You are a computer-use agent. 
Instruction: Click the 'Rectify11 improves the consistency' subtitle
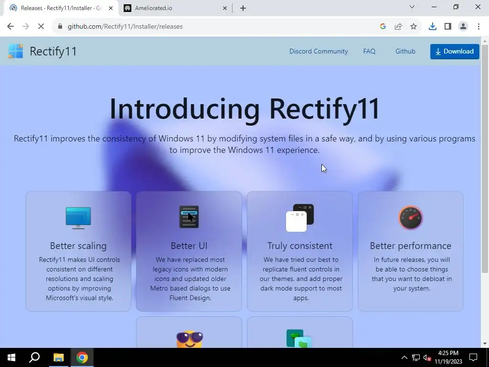[244, 144]
